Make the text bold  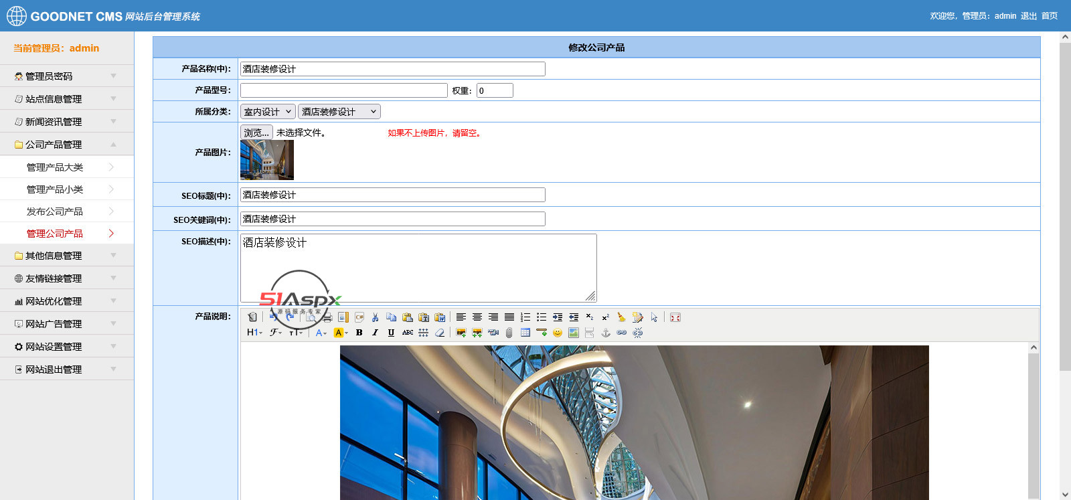359,333
